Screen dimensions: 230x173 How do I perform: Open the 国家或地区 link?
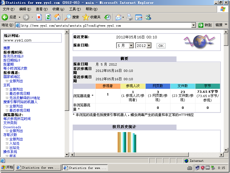pos(12,77)
